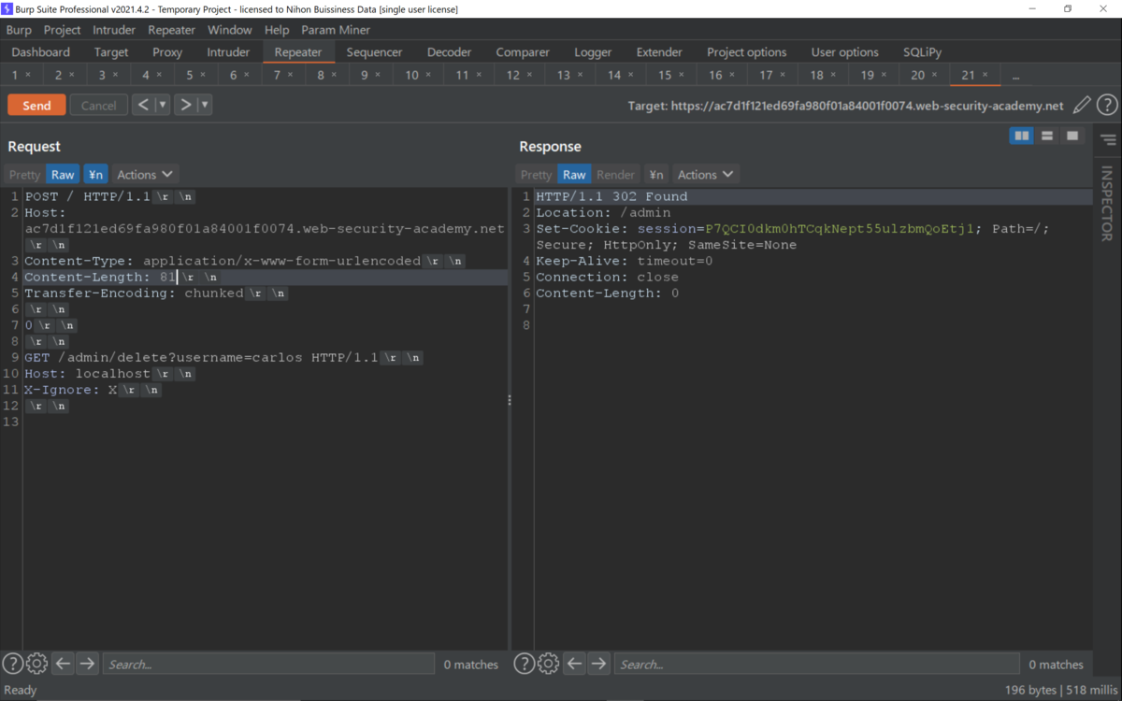Select top-bottom split layout icon
This screenshot has width=1122, height=701.
[x=1047, y=136]
